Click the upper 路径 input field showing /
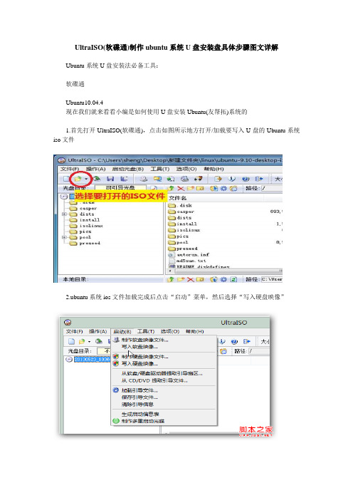 pos(272,189)
